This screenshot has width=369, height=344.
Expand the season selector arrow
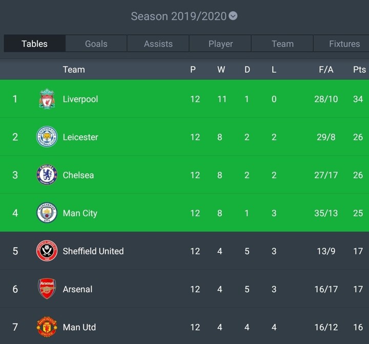[x=233, y=16]
